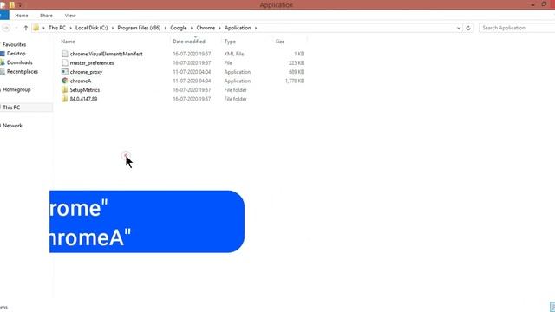Expand the chevron after Google breadcrumb

pos(192,28)
